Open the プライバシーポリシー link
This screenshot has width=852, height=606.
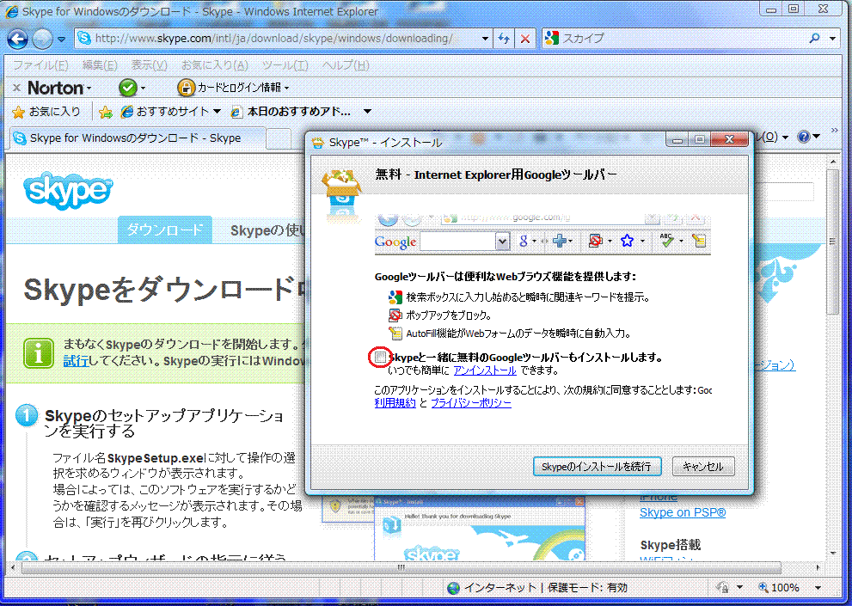tap(471, 403)
